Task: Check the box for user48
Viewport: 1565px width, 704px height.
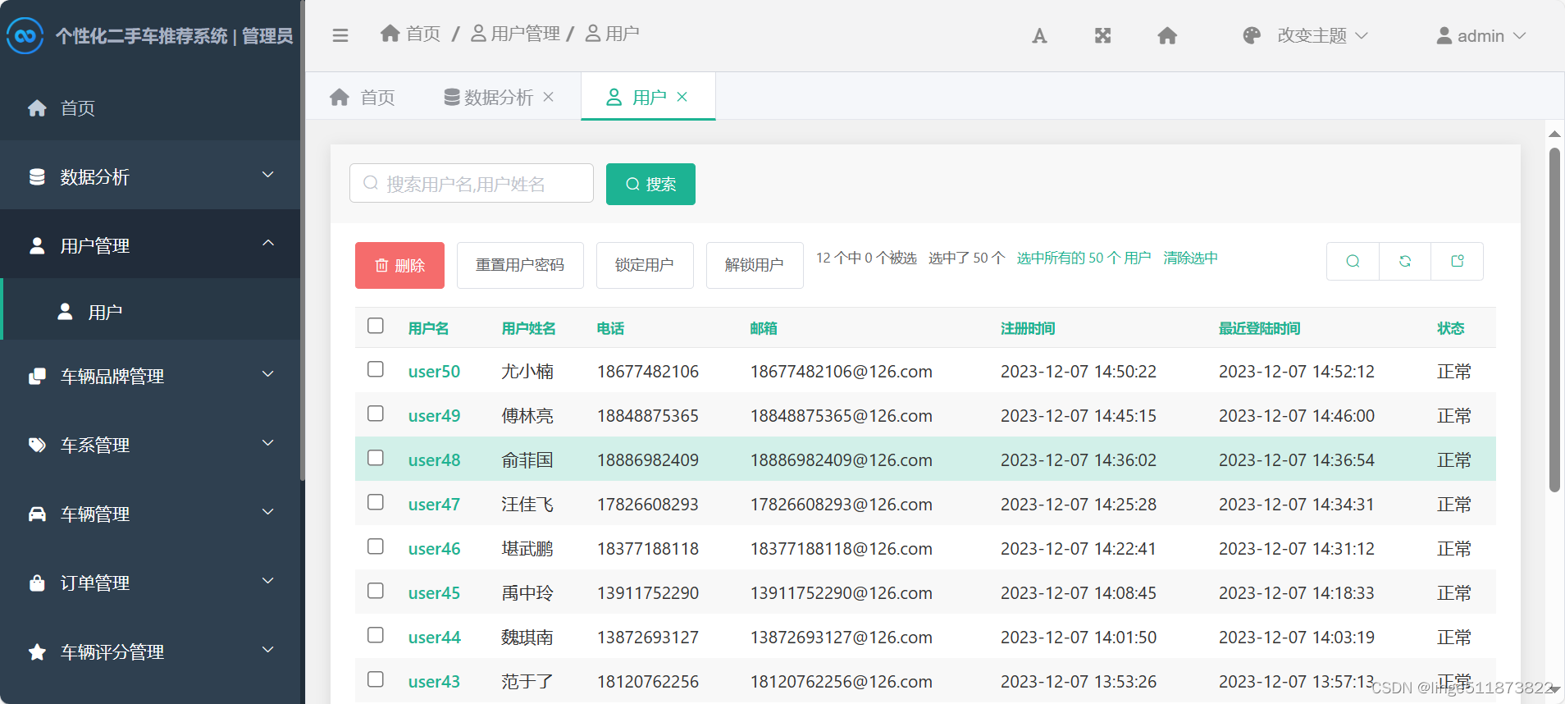Action: point(376,458)
